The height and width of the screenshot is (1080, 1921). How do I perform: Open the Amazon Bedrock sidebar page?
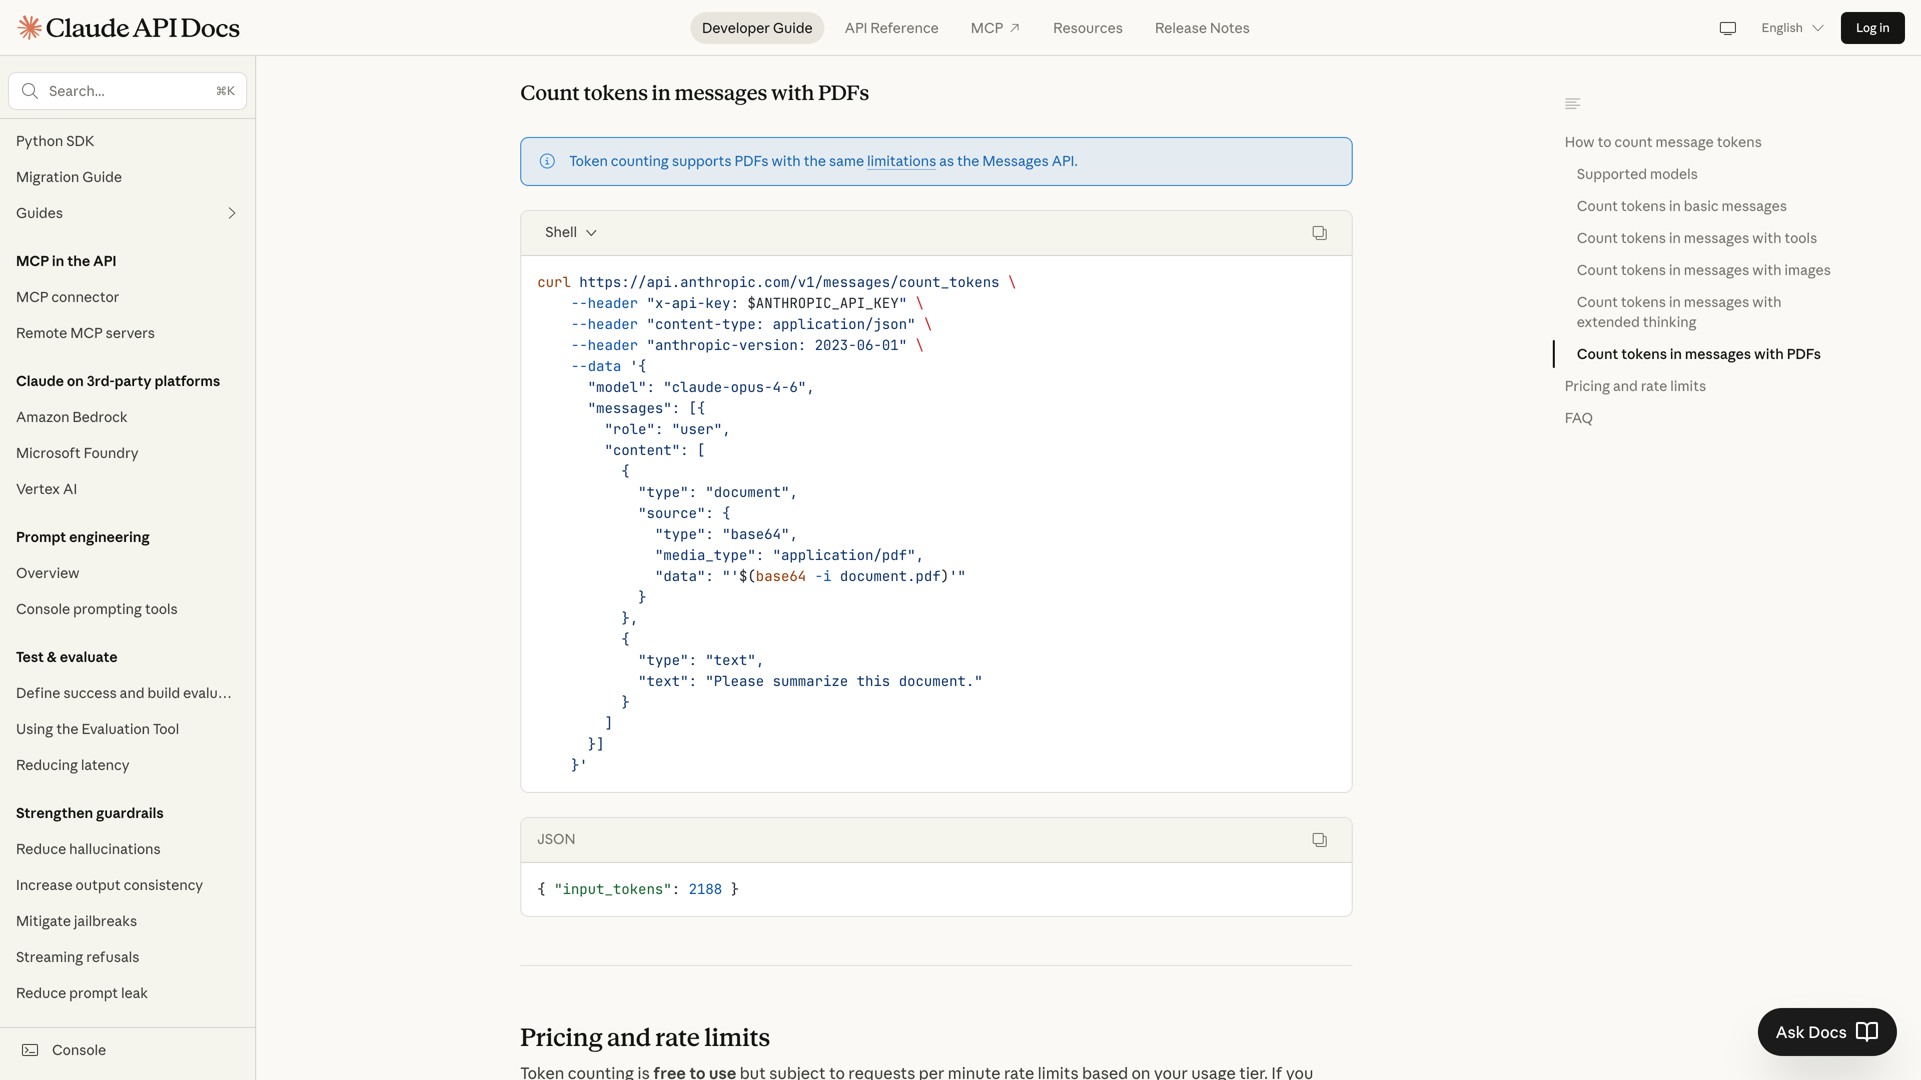coord(72,416)
